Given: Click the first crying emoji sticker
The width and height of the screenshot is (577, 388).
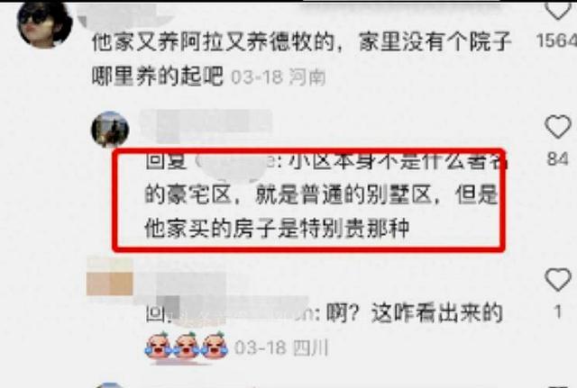Looking at the screenshot, I should pyautogui.click(x=159, y=346).
